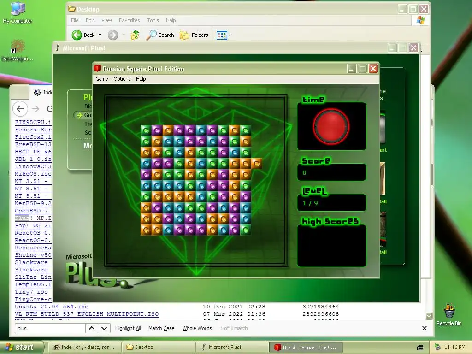The height and width of the screenshot is (354, 472).
Task: Open the Favorites menu in Desktop window
Action: (x=129, y=20)
